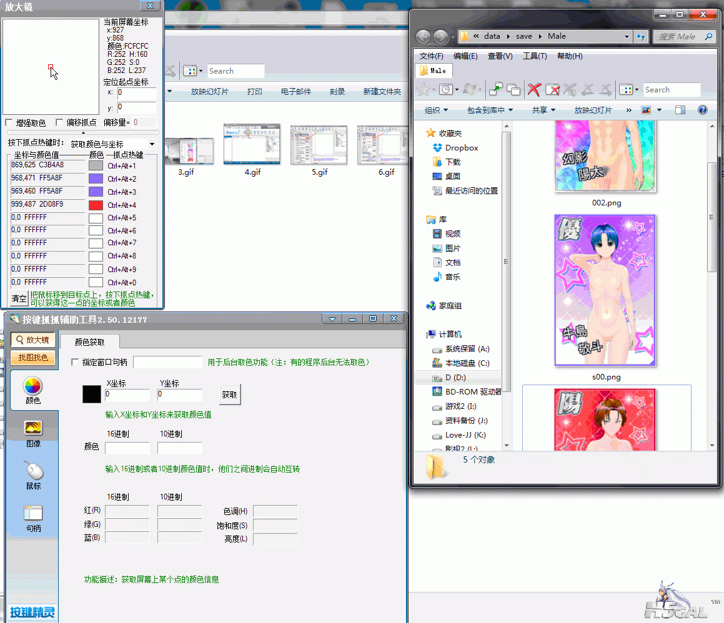Click the duplicate windows toolbar icon
Screen dimensions: 724x623
tap(513, 89)
